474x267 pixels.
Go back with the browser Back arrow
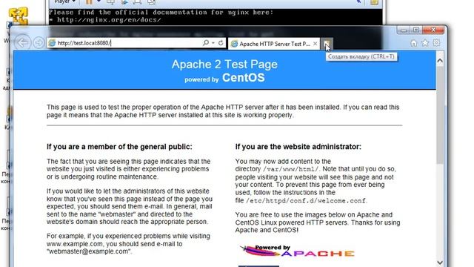(23, 43)
